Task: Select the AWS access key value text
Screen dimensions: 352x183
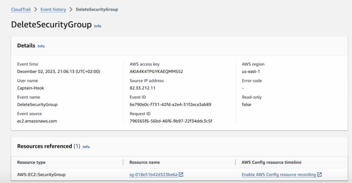Action: tap(156, 72)
